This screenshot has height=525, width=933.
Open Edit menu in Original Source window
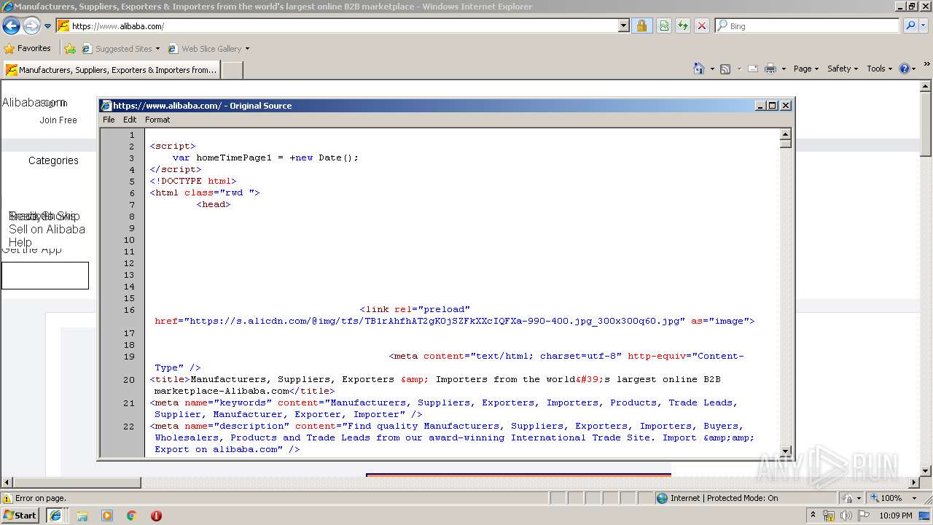130,120
